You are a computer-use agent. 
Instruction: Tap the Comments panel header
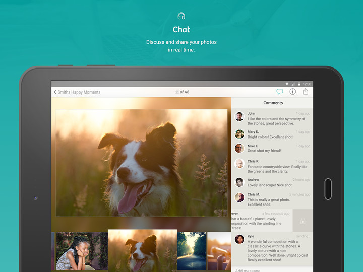(x=273, y=103)
